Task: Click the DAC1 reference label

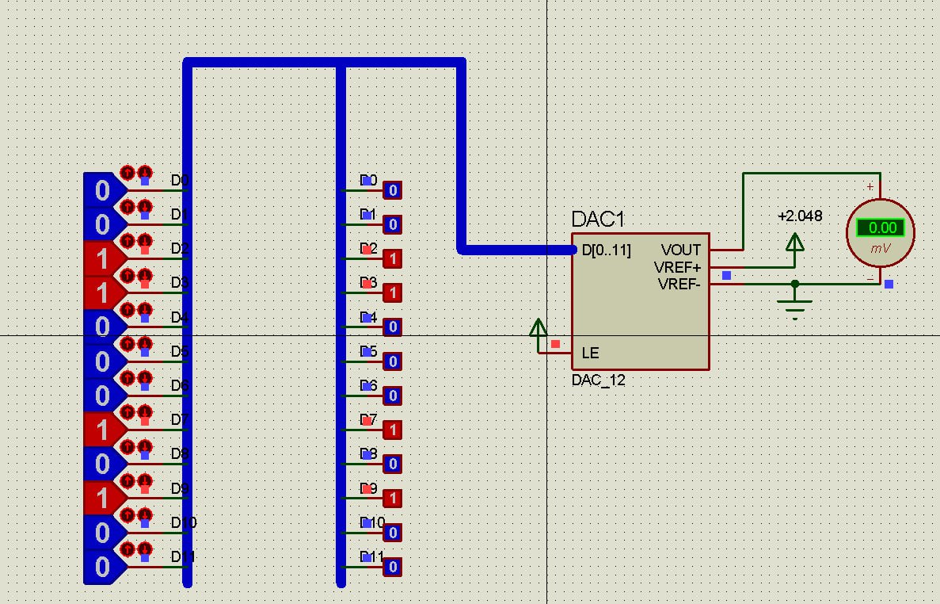Action: (x=598, y=219)
